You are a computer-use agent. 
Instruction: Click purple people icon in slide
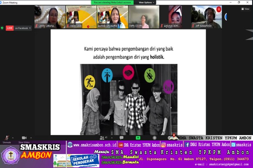tap(169, 87)
